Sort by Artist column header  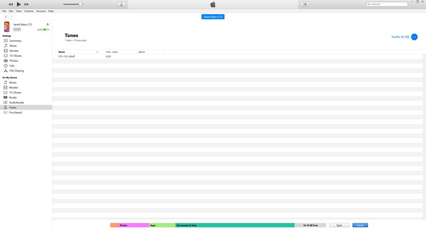pos(124,52)
